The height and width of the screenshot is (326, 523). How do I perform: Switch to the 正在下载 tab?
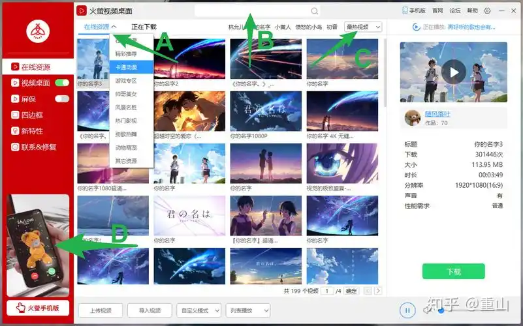pyautogui.click(x=144, y=27)
